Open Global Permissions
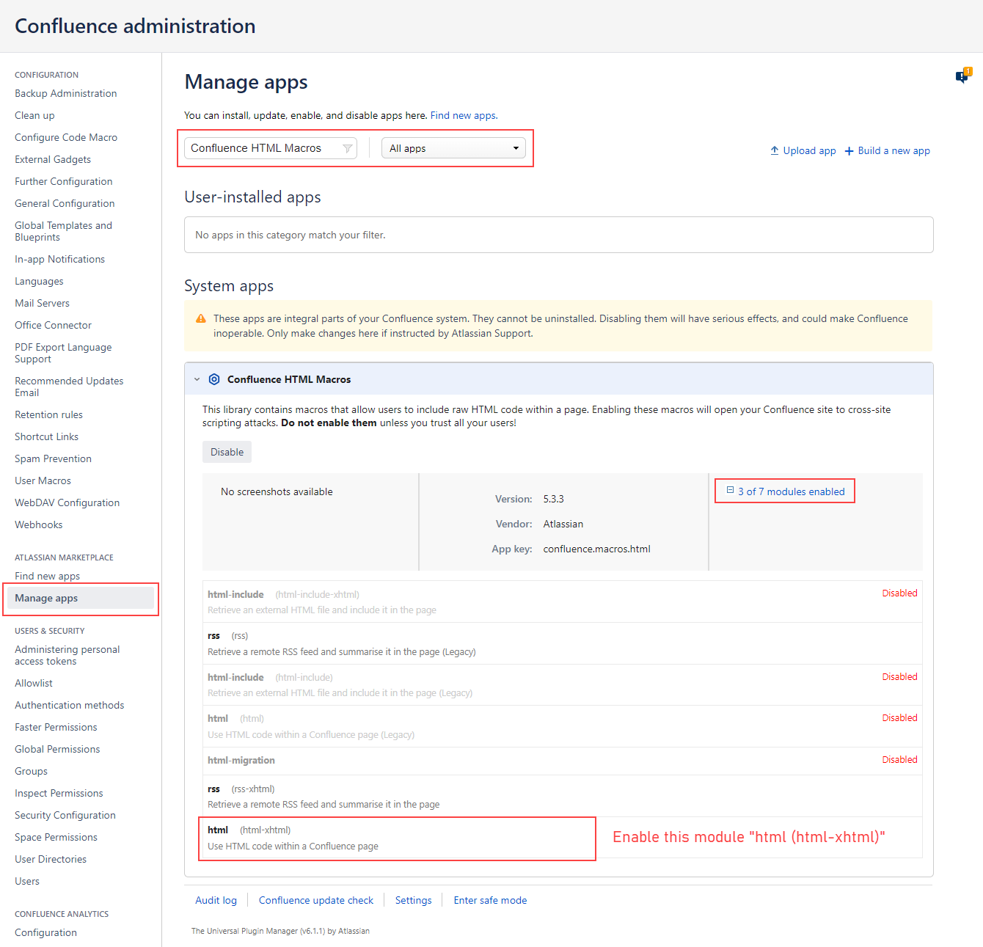 (57, 749)
